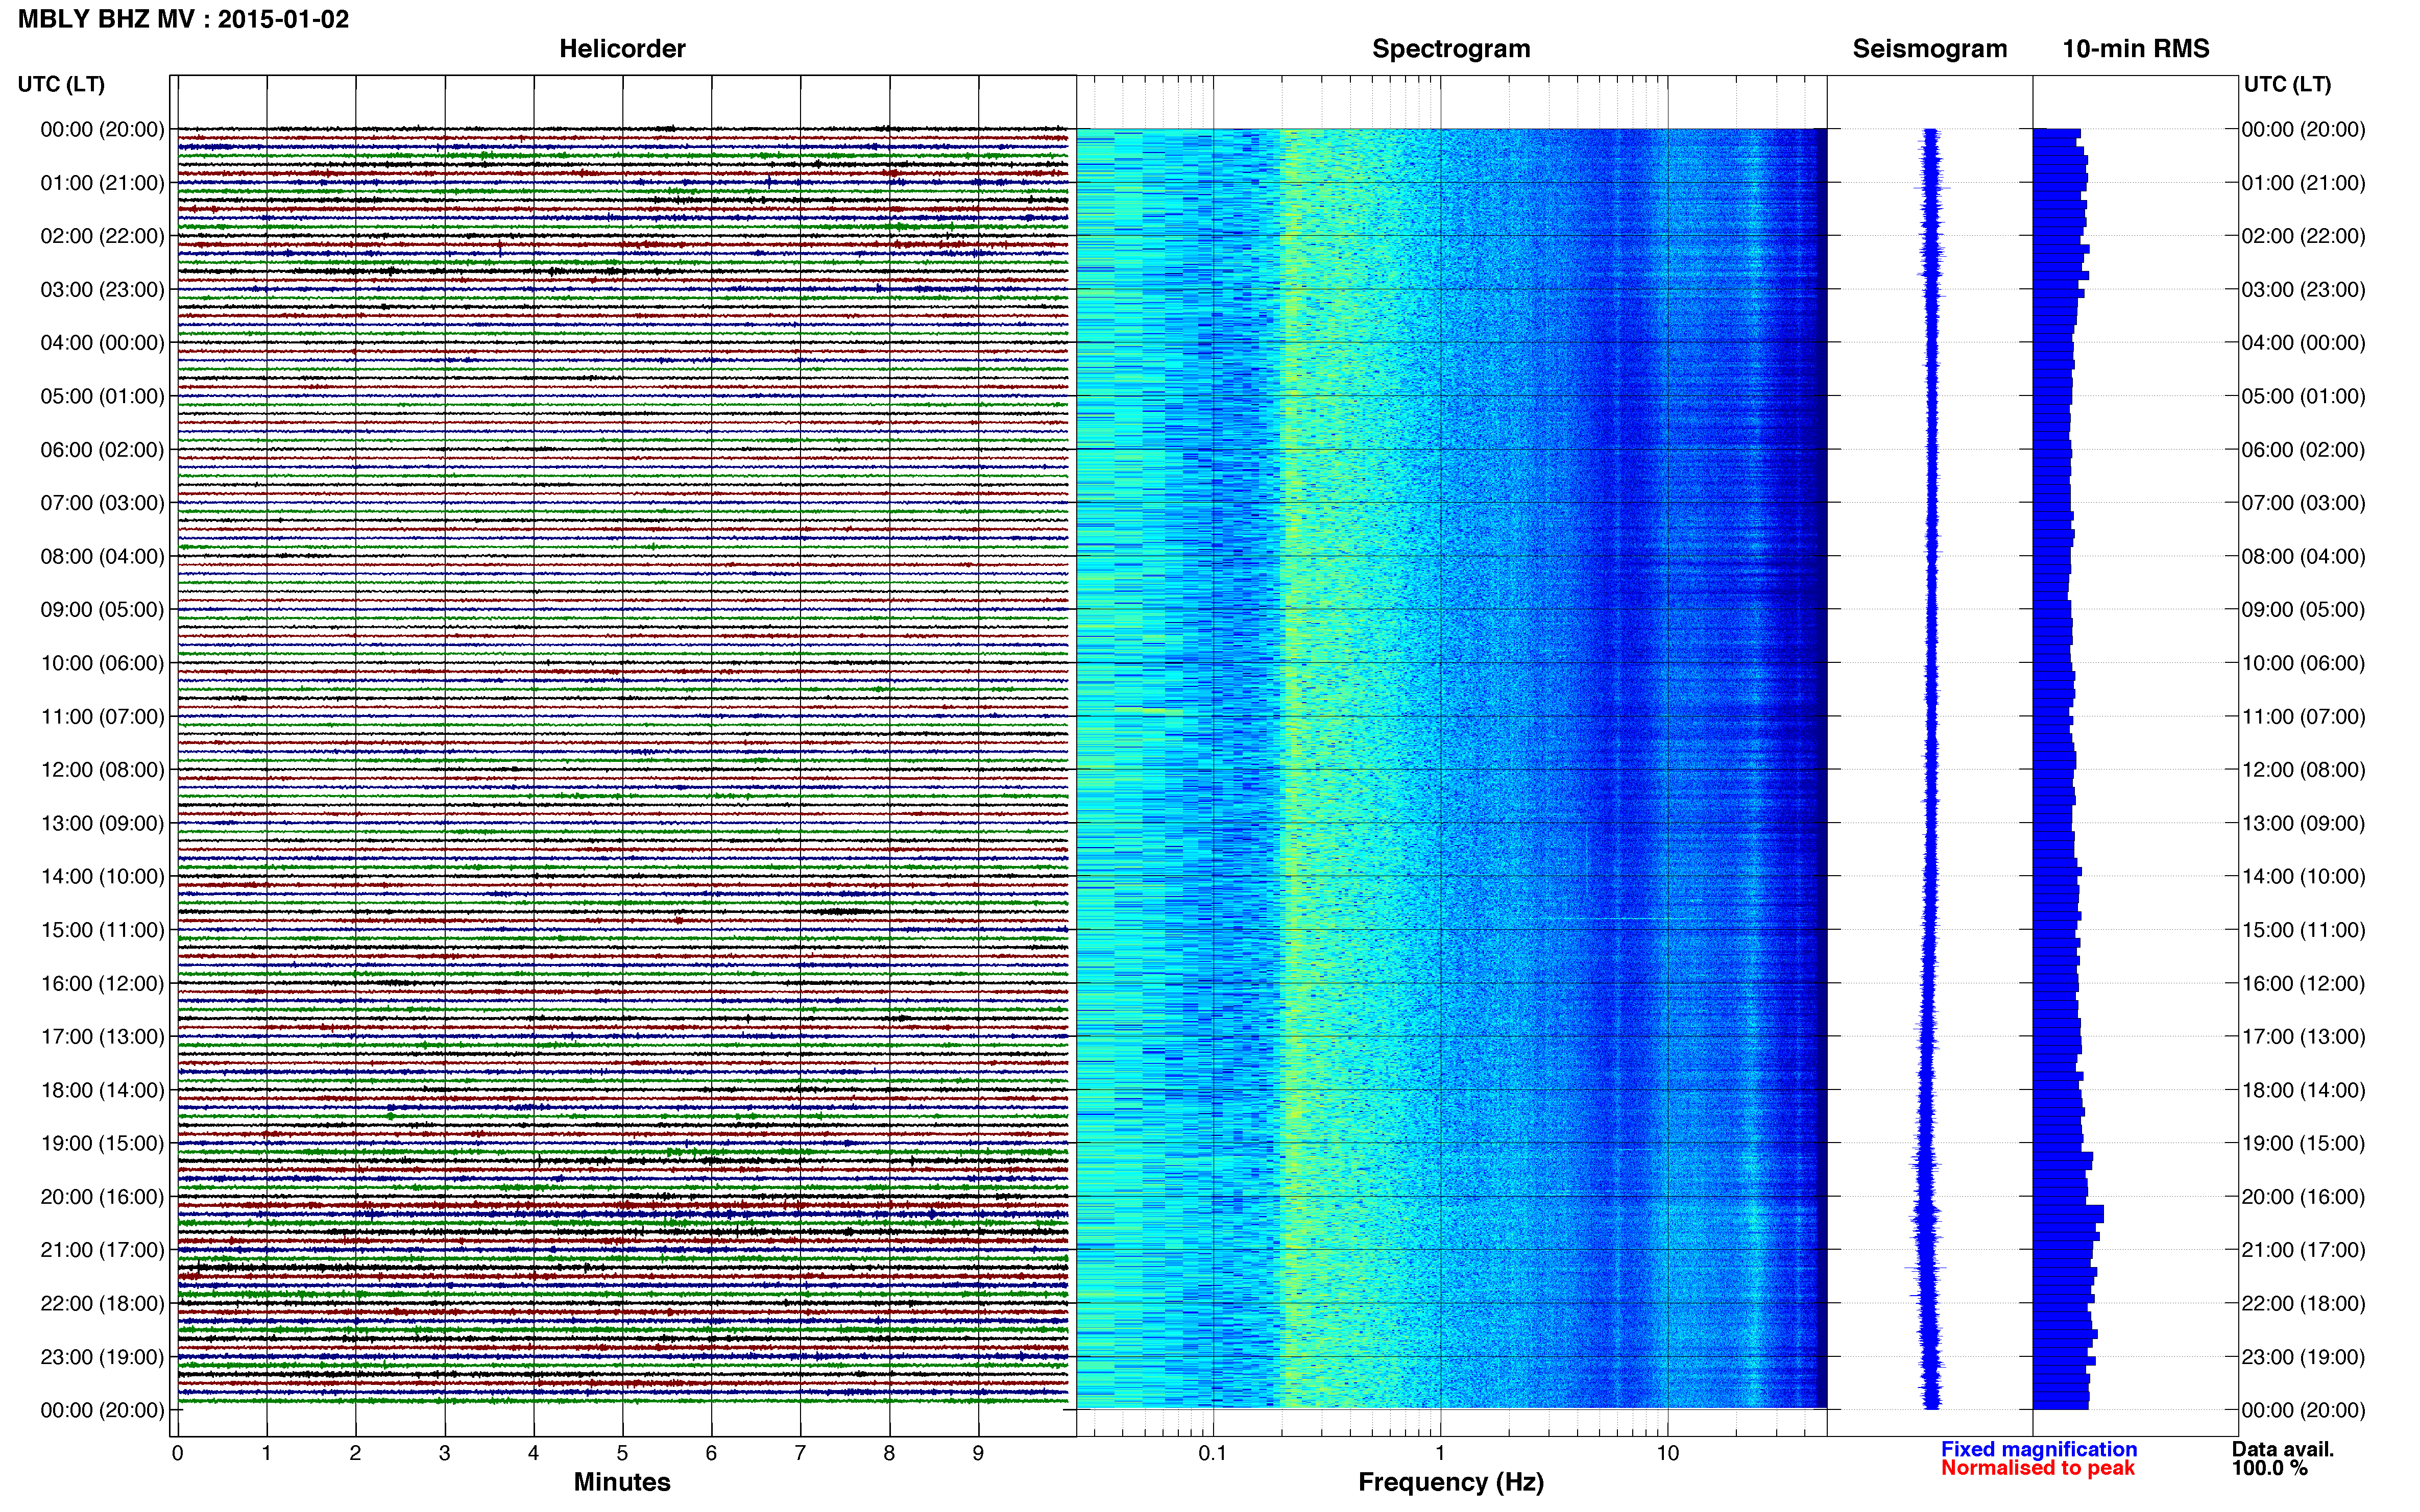
Task: Click the left '22:00 (18:00)' time label
Action: coord(102,1304)
